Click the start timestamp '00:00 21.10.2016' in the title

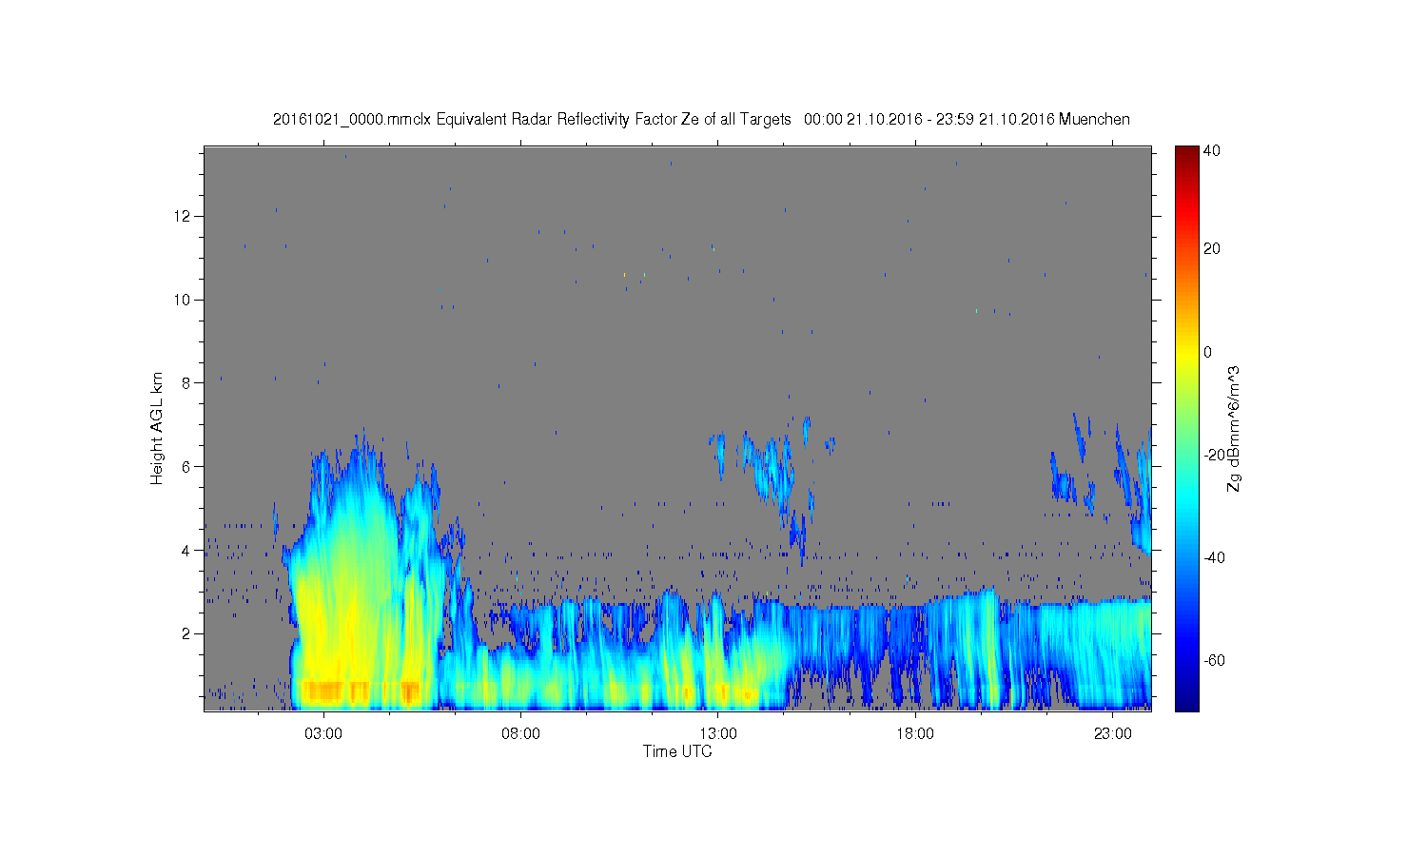tap(863, 120)
